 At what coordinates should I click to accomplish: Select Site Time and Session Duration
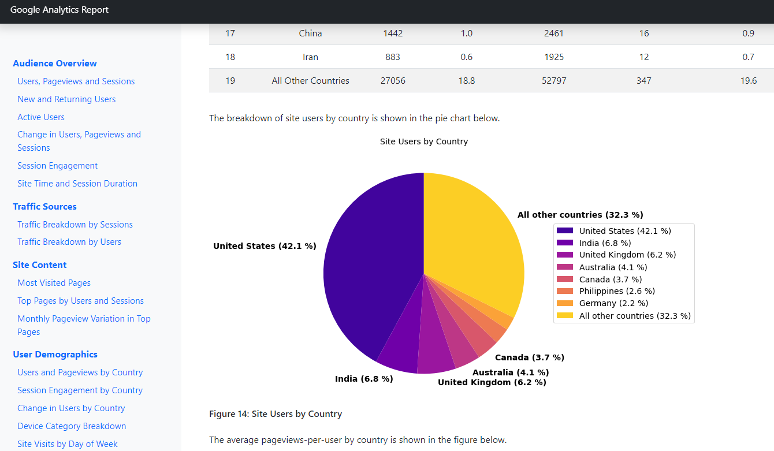point(77,184)
